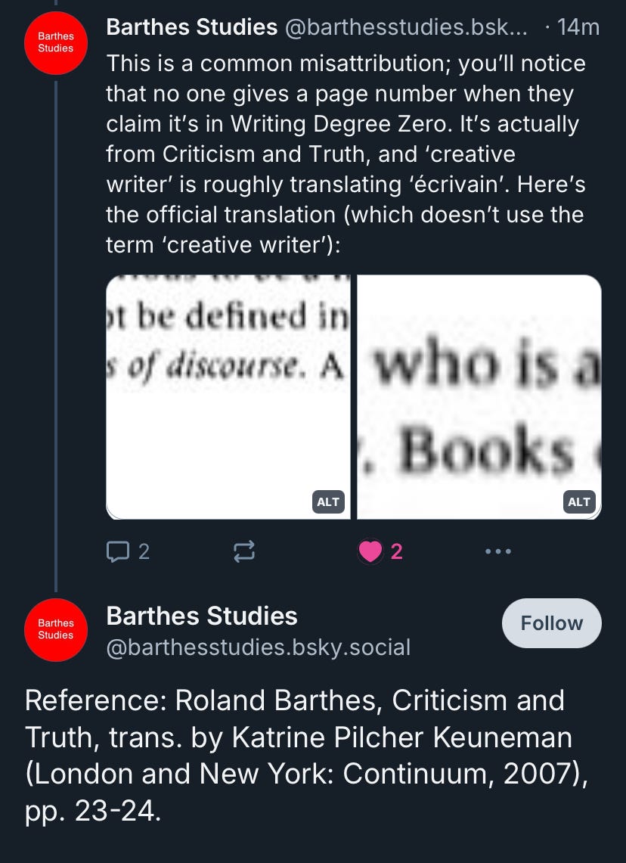Tap the reply count number 2

click(x=144, y=551)
